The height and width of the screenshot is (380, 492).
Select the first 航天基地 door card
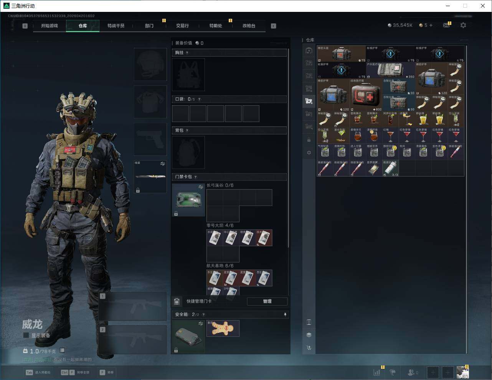click(x=215, y=278)
